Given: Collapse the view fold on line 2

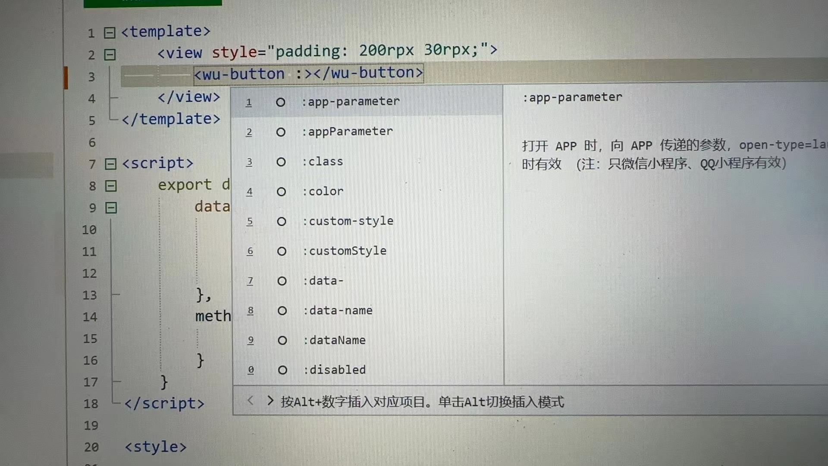Looking at the screenshot, I should (x=110, y=55).
